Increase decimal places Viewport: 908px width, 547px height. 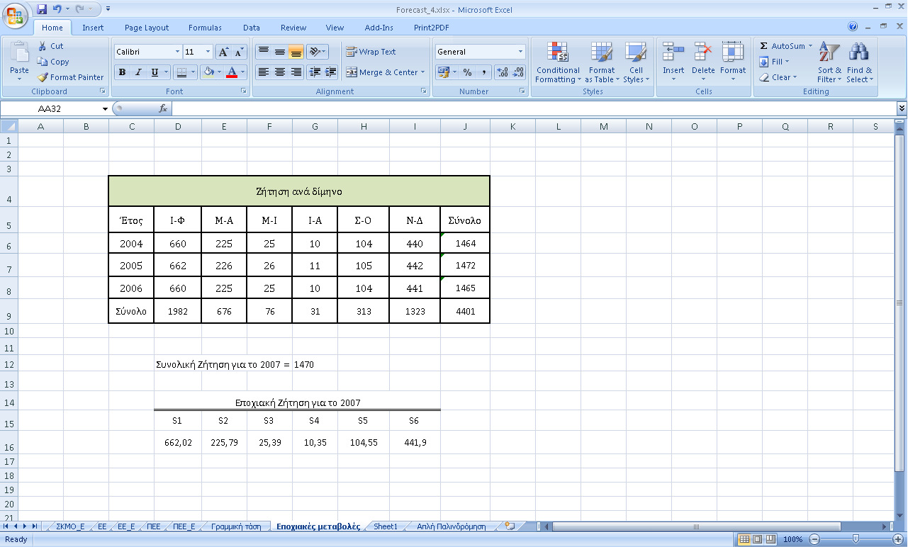click(503, 72)
